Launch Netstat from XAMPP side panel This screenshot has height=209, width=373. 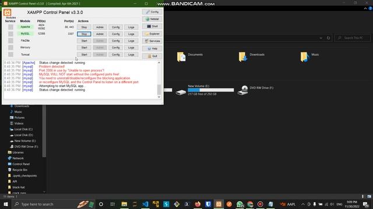[152, 19]
